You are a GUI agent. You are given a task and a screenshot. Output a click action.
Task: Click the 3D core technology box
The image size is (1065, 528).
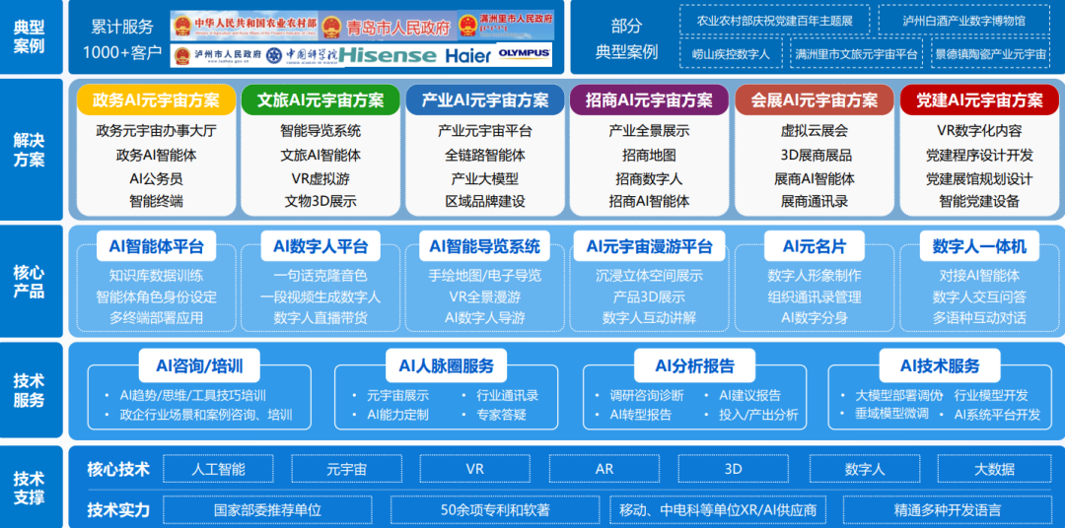point(733,469)
